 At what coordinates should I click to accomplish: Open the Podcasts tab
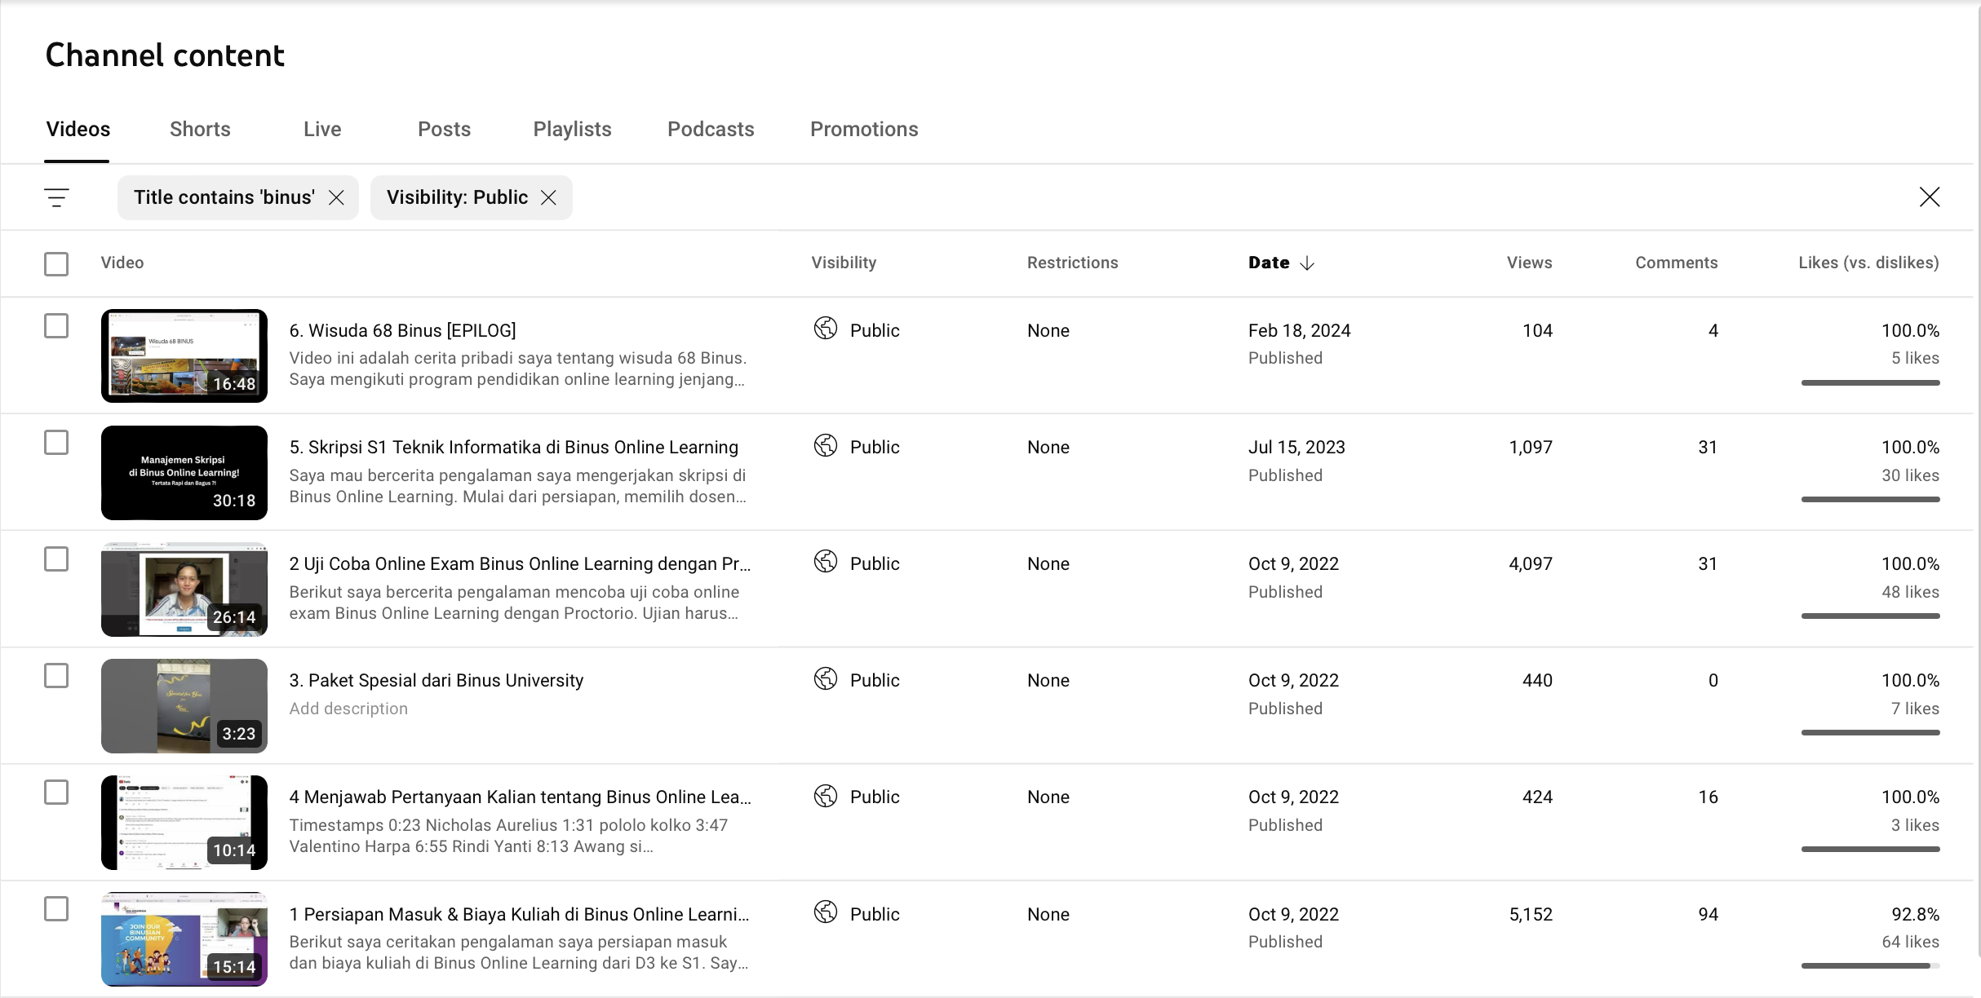pyautogui.click(x=711, y=127)
